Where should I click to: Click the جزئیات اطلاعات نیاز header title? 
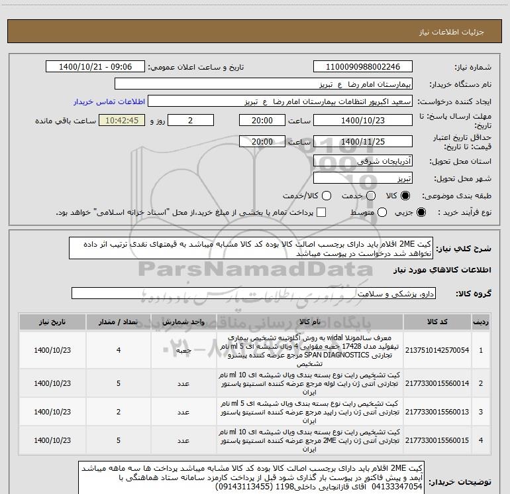click(x=452, y=32)
